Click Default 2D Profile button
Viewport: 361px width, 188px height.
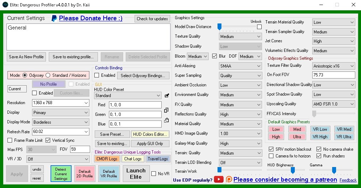pos(85,174)
